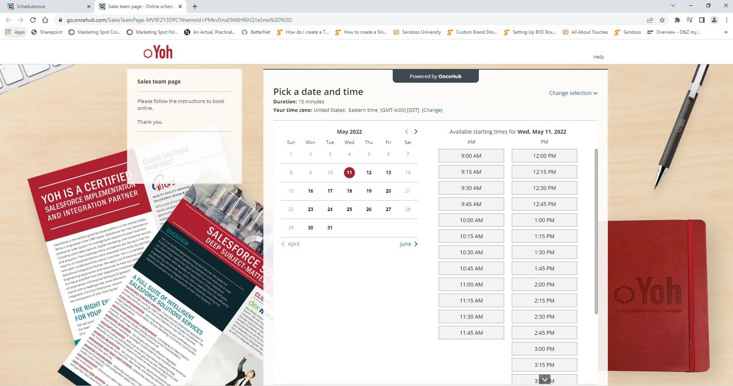Image resolution: width=733 pixels, height=386 pixels.
Task: Click the browser forward arrow icon
Action: [x=21, y=20]
